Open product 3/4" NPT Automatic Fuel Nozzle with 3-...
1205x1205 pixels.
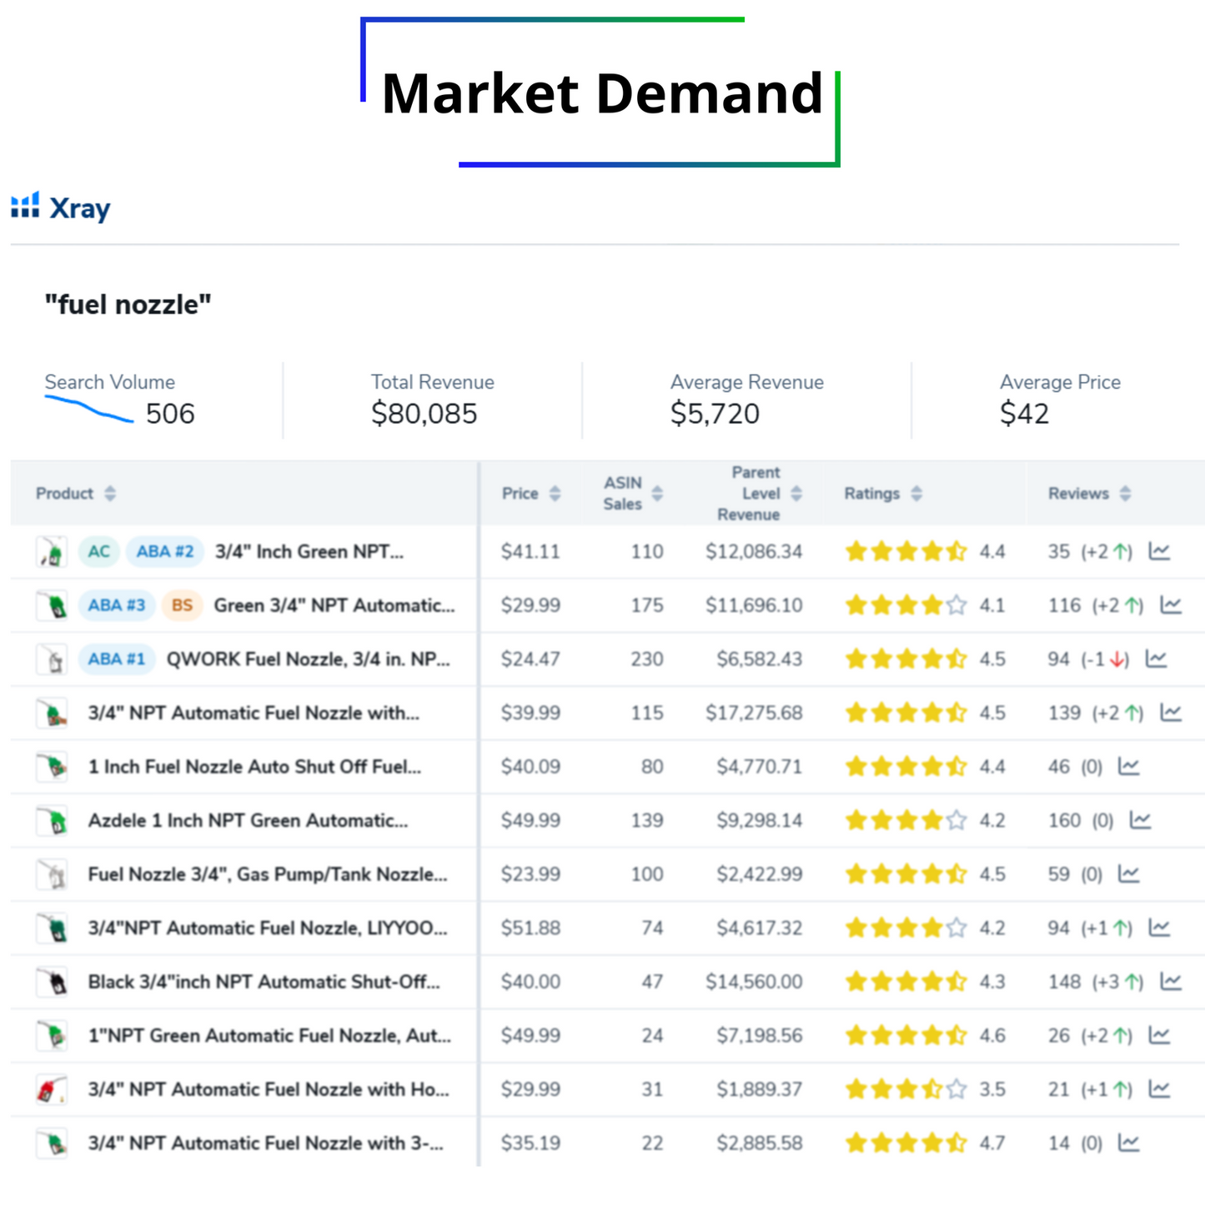[x=266, y=1143]
